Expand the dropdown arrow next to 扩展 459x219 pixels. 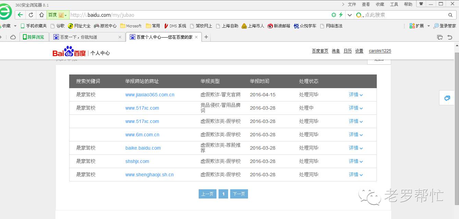429,26
